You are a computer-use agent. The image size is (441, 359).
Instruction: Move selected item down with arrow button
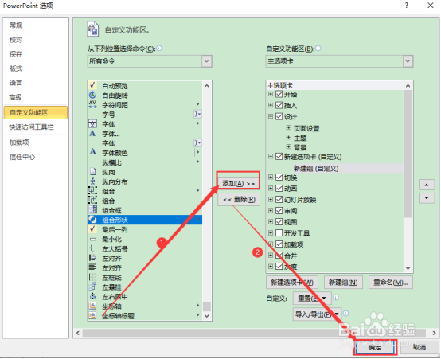pos(427,197)
